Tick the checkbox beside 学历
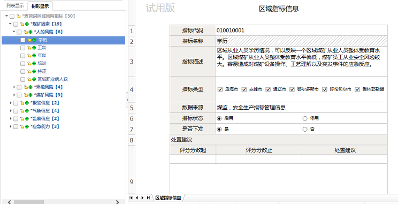 (x=23, y=40)
